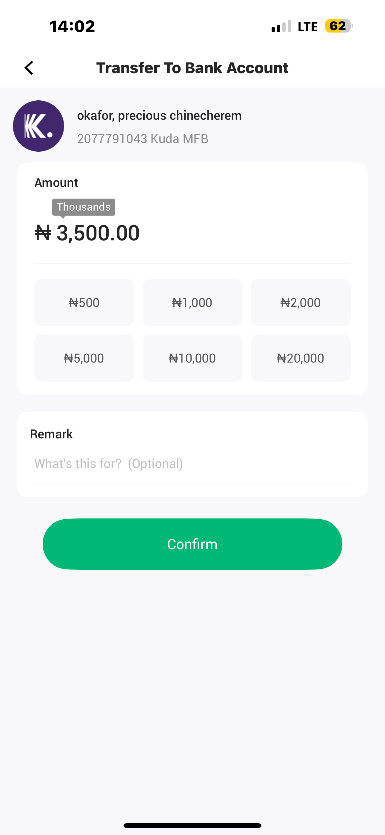Screen dimensions: 385x835
Task: Select the ₦500 quick amount
Action: click(84, 303)
